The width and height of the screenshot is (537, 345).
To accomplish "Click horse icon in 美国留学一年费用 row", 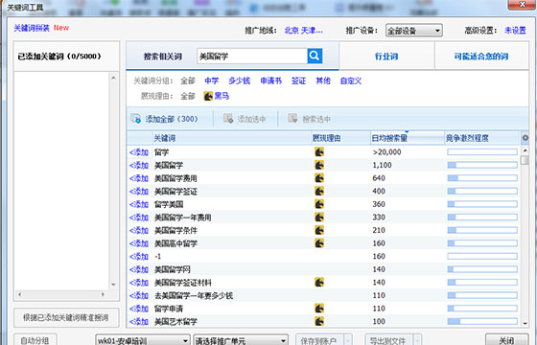I will click(x=319, y=217).
